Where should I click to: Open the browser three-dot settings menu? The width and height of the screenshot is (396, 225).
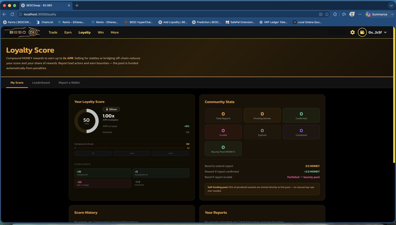click(x=360, y=14)
